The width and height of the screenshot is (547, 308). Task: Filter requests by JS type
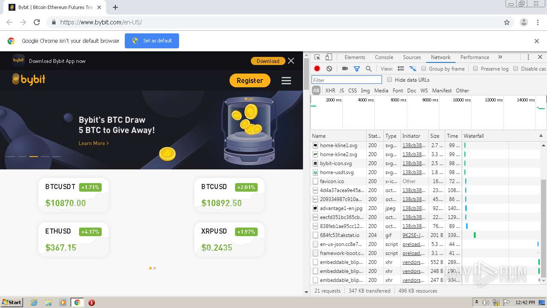[x=341, y=91]
